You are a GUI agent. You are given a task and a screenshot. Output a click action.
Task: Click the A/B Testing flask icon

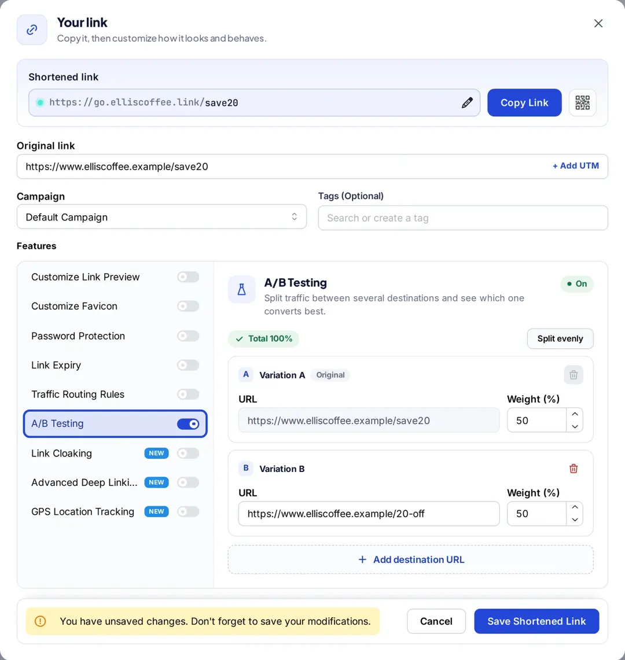click(x=242, y=290)
